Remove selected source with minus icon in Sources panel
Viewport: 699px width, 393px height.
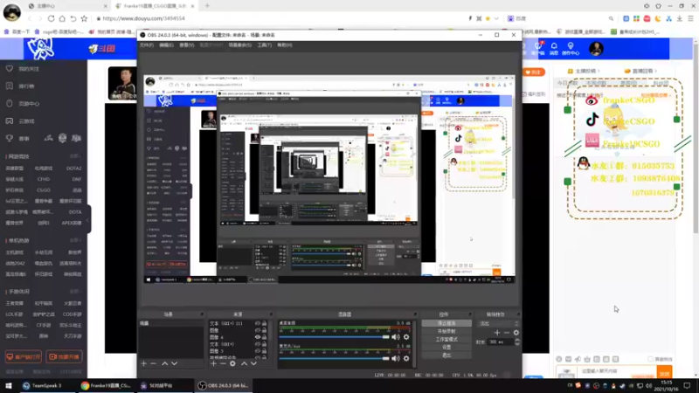223,363
